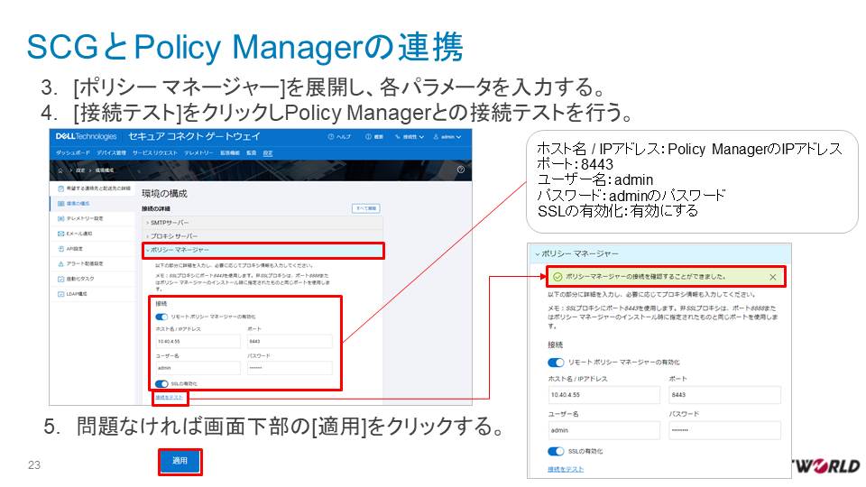Click ユーザー名 field admin in the success-banner panel
Screen dimensions: 866x487
[604, 430]
